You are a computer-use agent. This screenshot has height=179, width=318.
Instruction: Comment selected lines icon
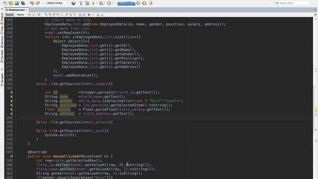click(98, 14)
